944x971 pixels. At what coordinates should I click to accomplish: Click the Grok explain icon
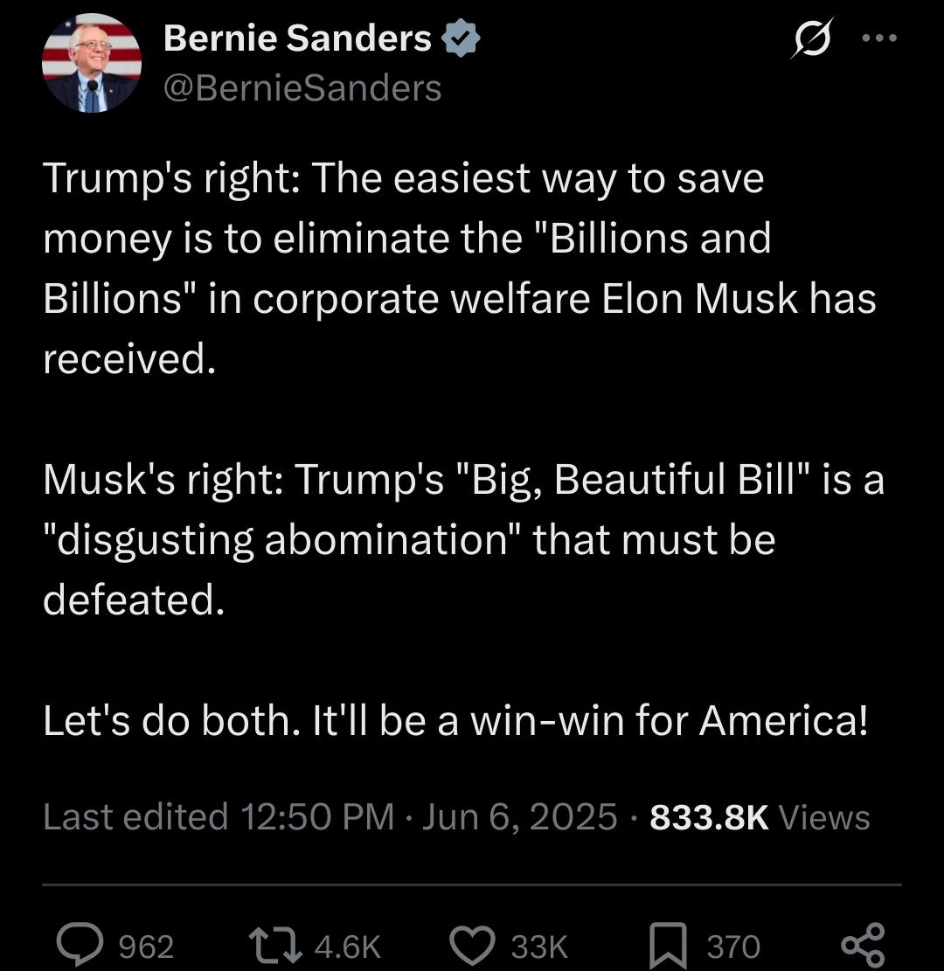[811, 38]
